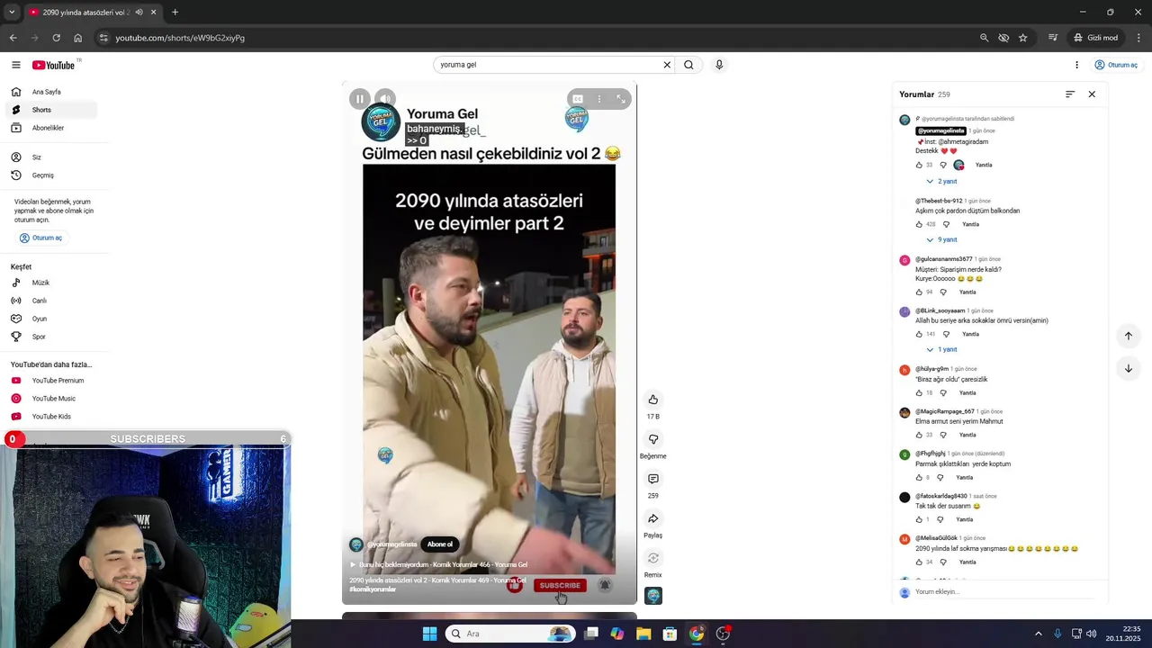Like the @BLink_sooyaaam comment

(919, 335)
